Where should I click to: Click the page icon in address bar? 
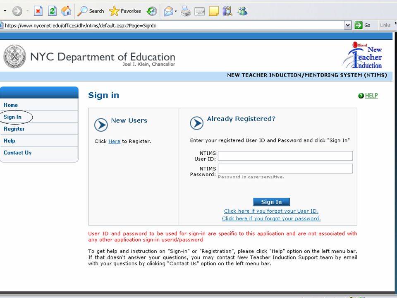tap(1, 25)
